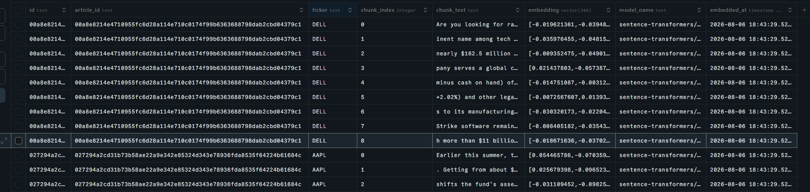Image resolution: width=810 pixels, height=192 pixels.
Task: Select cell 'inent name among tech …'
Action: tap(479, 39)
